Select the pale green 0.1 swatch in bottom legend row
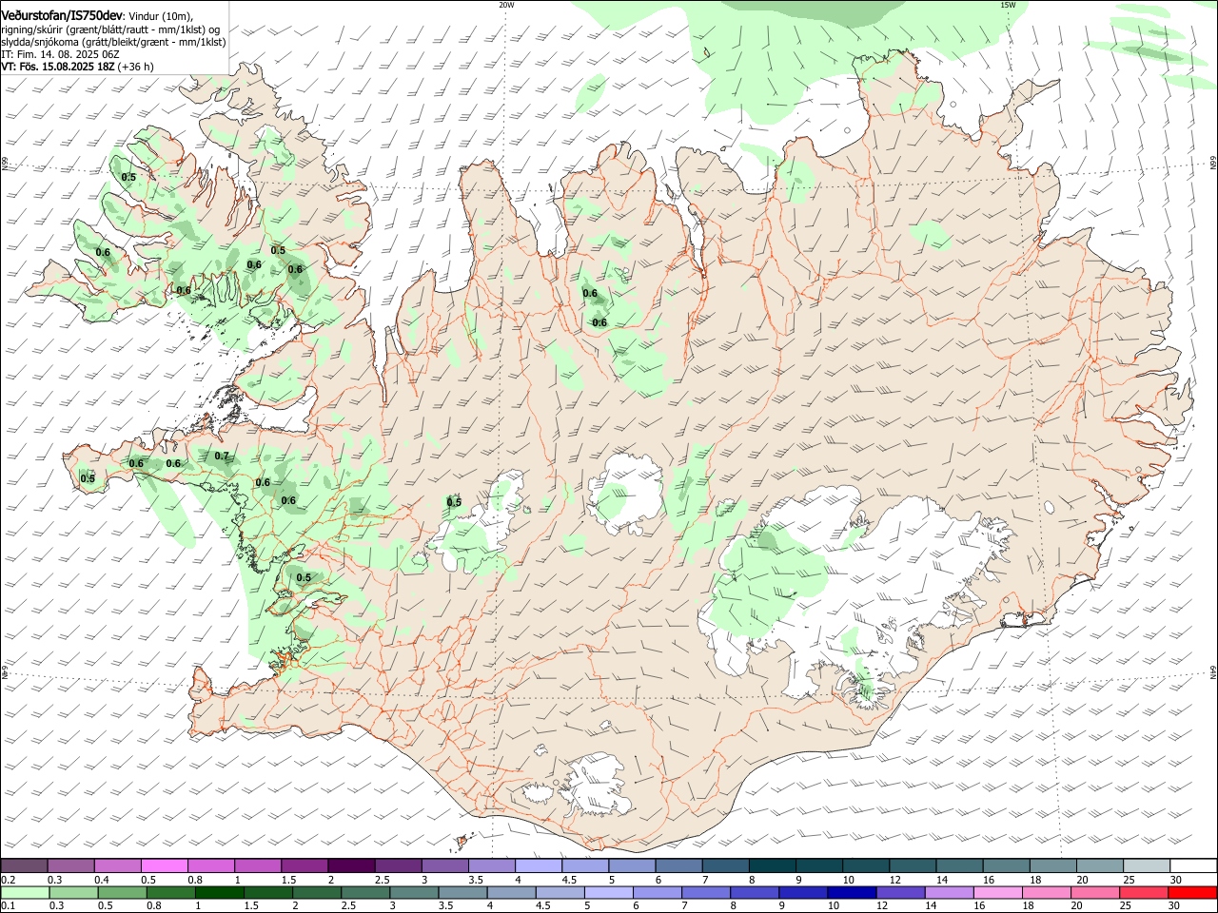1218x913 pixels. pyautogui.click(x=25, y=893)
